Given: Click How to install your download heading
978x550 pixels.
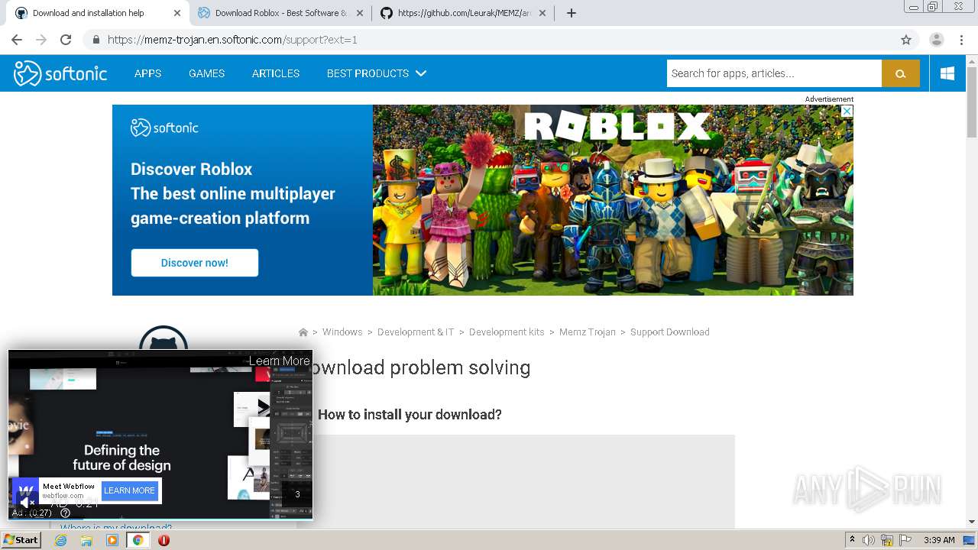Looking at the screenshot, I should (x=410, y=415).
